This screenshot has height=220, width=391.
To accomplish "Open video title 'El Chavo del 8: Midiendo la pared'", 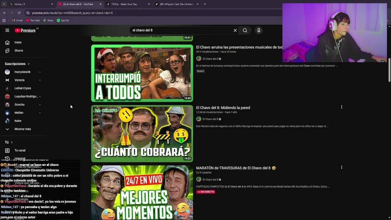I will [223, 108].
